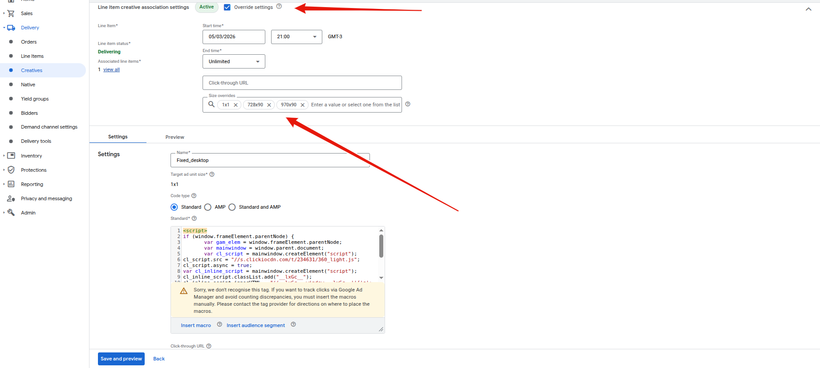Open the start time 21:00 dropdown
This screenshot has width=820, height=368.
point(296,37)
